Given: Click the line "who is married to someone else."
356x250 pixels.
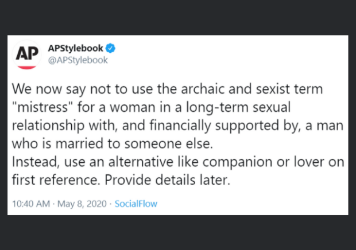Looking at the screenshot, I should (113, 144).
